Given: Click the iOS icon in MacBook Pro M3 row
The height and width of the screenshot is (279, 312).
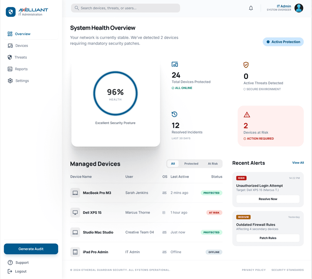Looking at the screenshot, I should [x=164, y=193].
